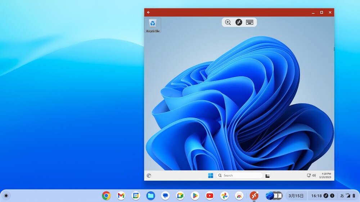Click the Windows network status icon
360x202 pixels.
pyautogui.click(x=309, y=175)
